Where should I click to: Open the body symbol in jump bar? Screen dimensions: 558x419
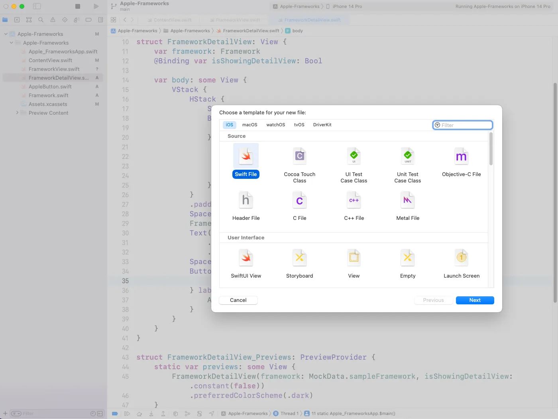coord(294,31)
